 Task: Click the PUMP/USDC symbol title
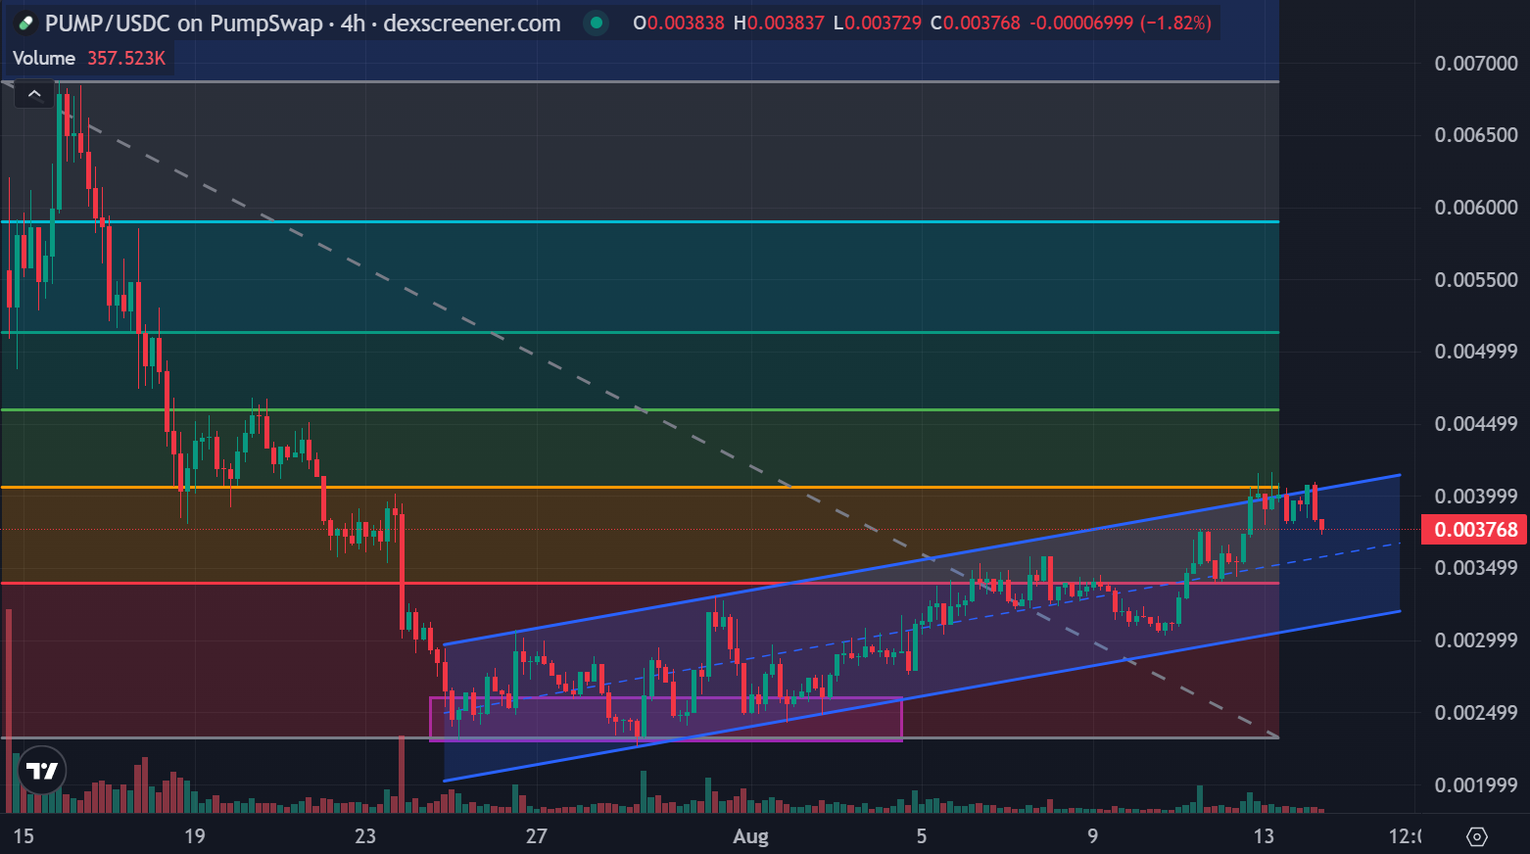pos(303,23)
